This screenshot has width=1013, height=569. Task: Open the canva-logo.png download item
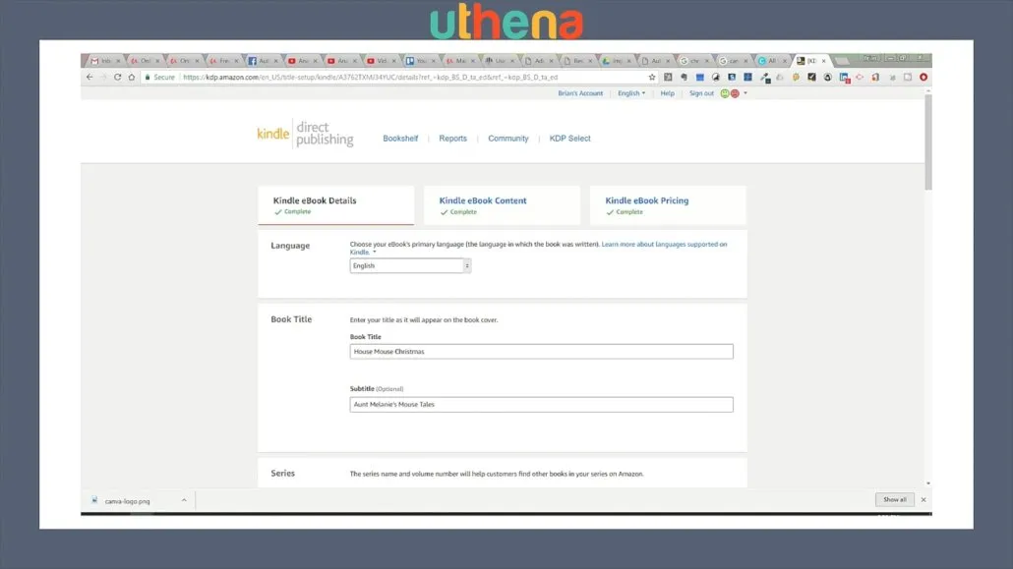pyautogui.click(x=127, y=500)
